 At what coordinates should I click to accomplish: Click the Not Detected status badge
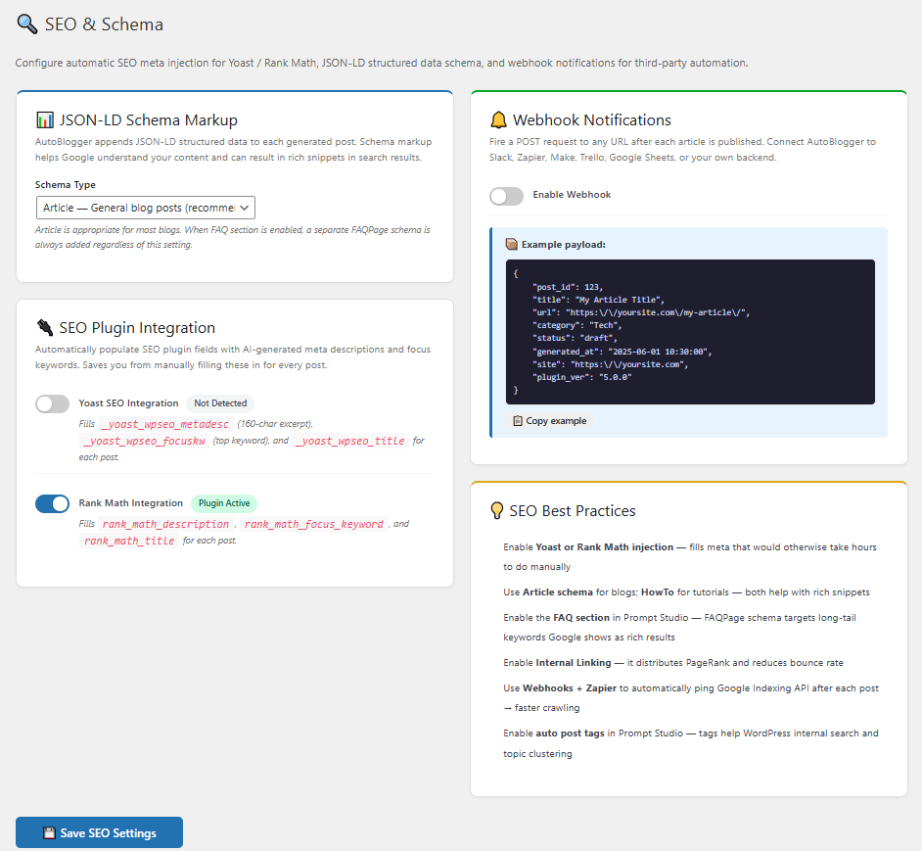220,403
